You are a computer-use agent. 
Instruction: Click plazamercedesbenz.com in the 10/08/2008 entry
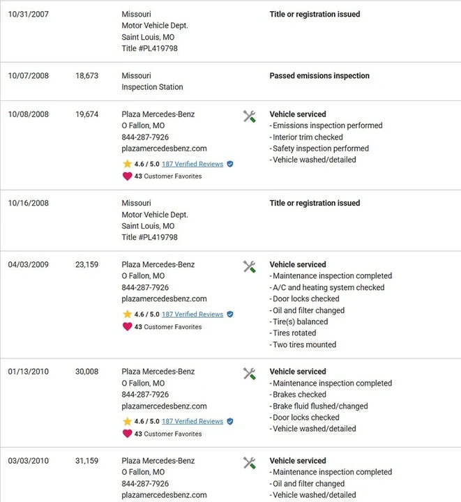pos(164,149)
